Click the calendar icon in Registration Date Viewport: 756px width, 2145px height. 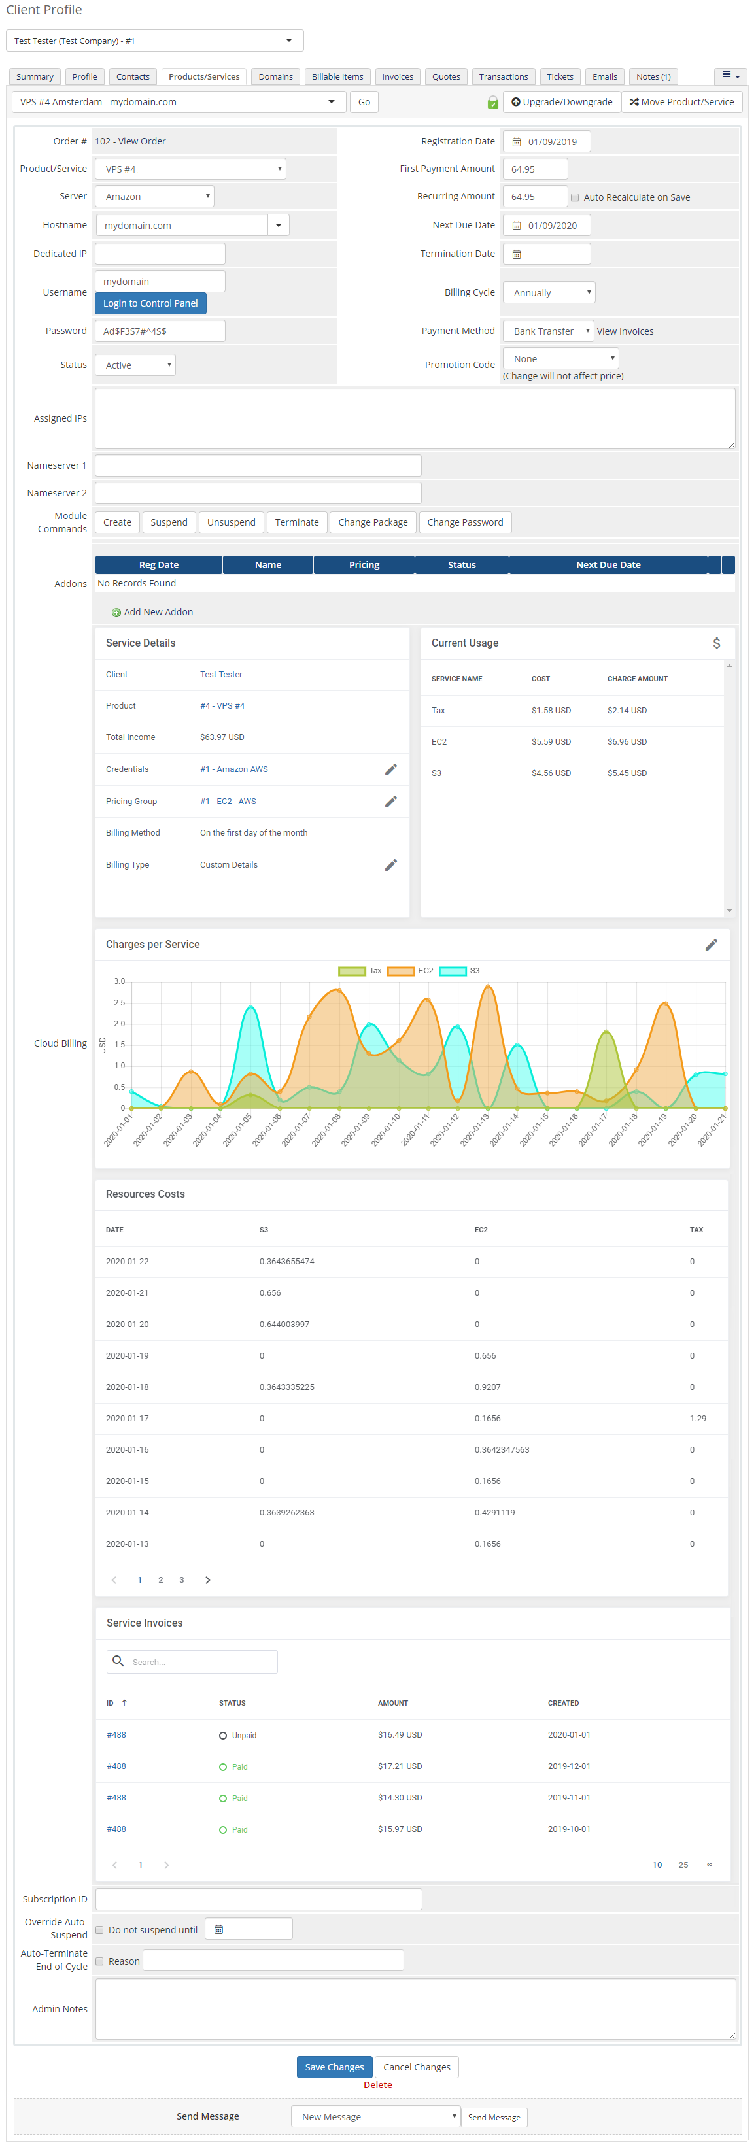coord(516,143)
